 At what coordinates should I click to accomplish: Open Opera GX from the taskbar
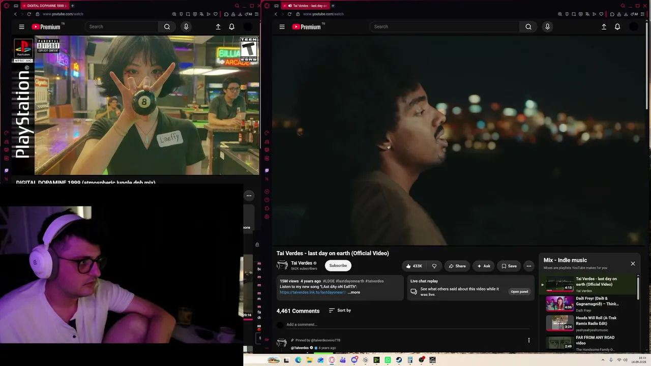click(x=332, y=360)
